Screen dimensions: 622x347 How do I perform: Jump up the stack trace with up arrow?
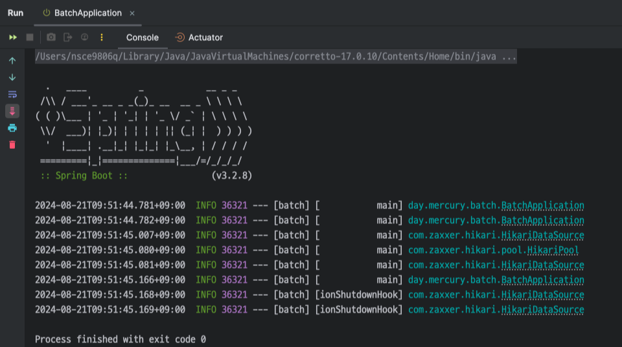12,61
